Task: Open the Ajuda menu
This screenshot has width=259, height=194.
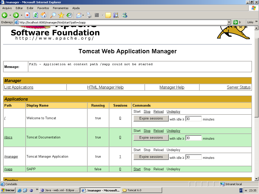Action: (x=76, y=8)
